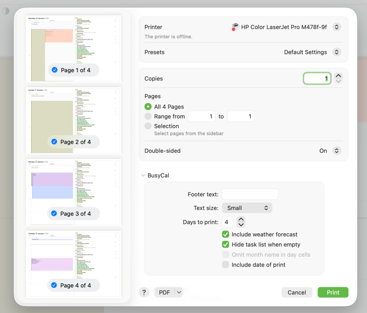Click the help question mark button
Viewport: 367px width, 313px height.
tap(144, 292)
